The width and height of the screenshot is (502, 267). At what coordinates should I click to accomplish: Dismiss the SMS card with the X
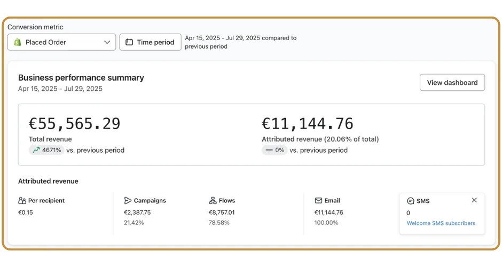(x=474, y=200)
